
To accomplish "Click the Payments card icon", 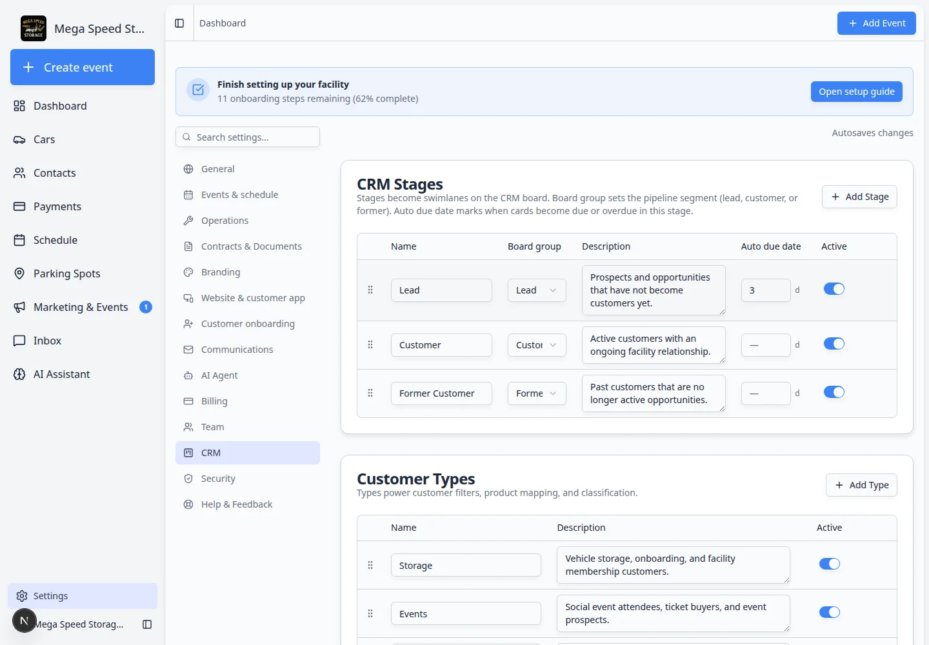I will point(19,206).
